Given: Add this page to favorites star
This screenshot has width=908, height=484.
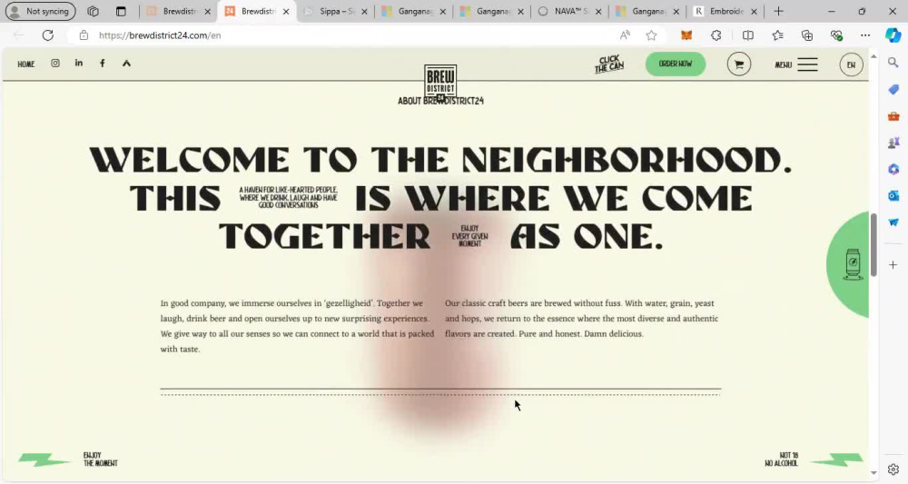Looking at the screenshot, I should [651, 35].
